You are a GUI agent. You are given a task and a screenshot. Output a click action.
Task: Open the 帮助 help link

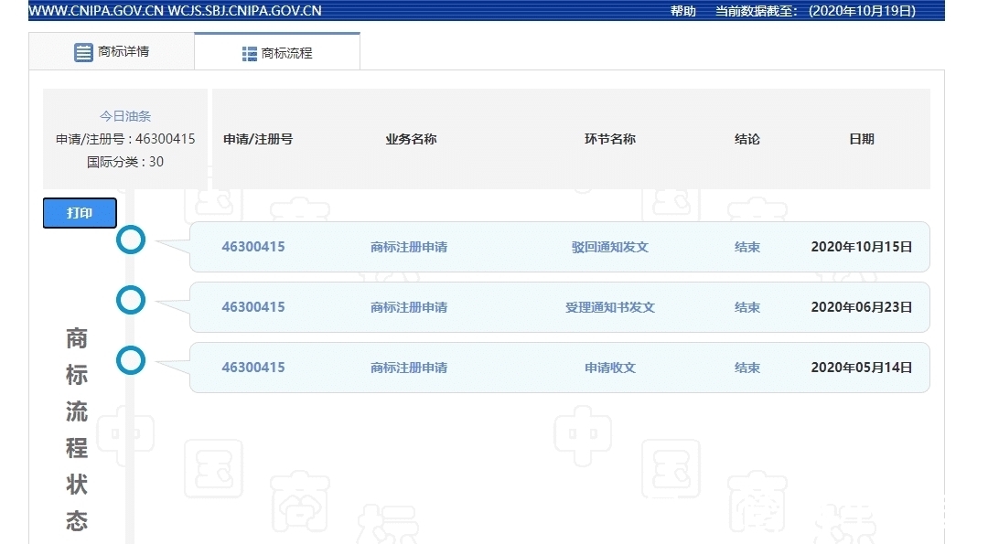tap(683, 11)
